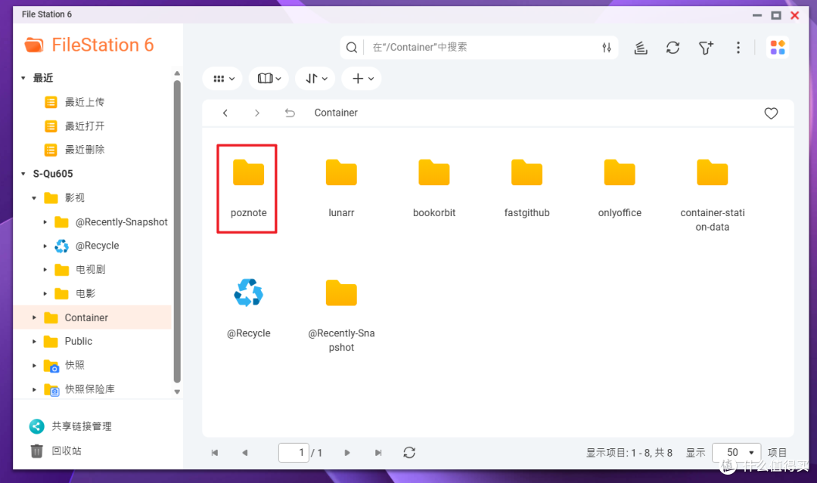Select 最近上传 in sidebar
Image resolution: width=817 pixels, height=483 pixels.
tap(85, 102)
